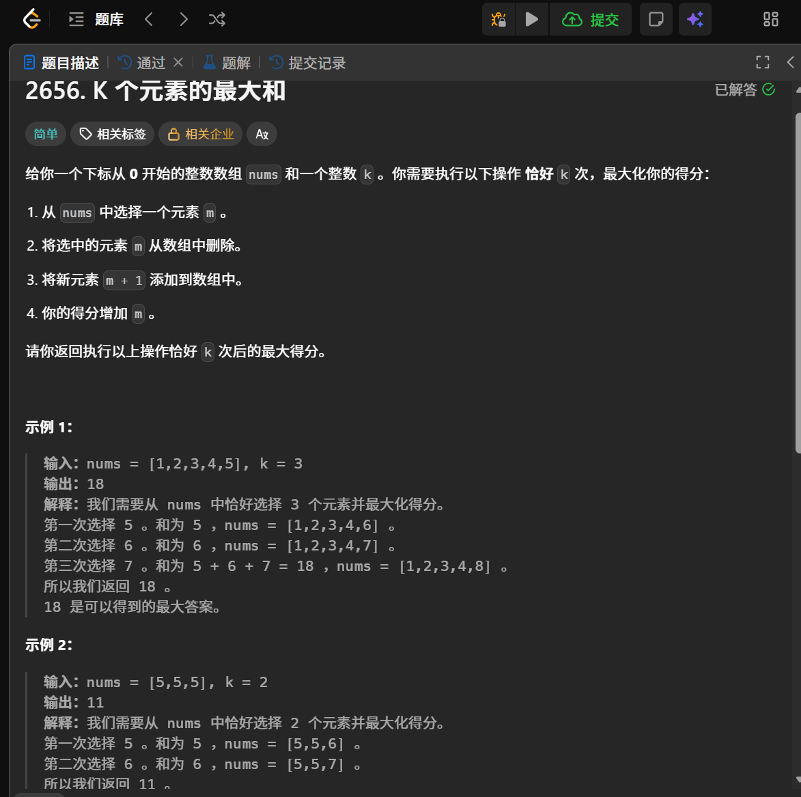This screenshot has width=801, height=797.
Task: Open the notes sticky icon
Action: coord(656,19)
